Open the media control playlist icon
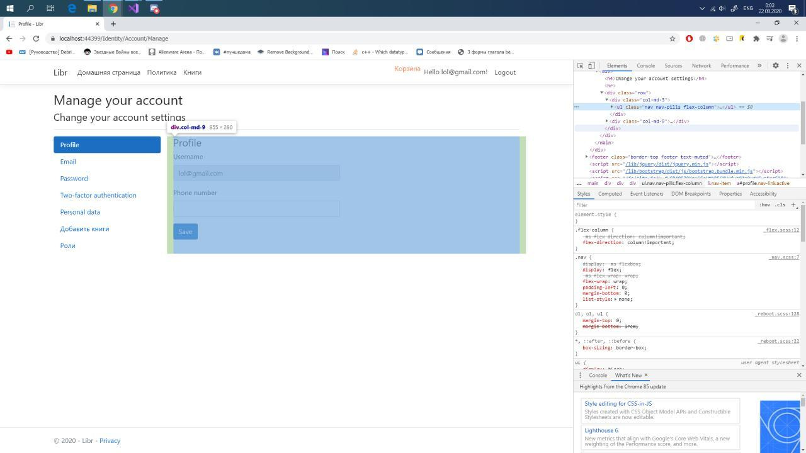Screen dimensions: 806x453 point(769,38)
